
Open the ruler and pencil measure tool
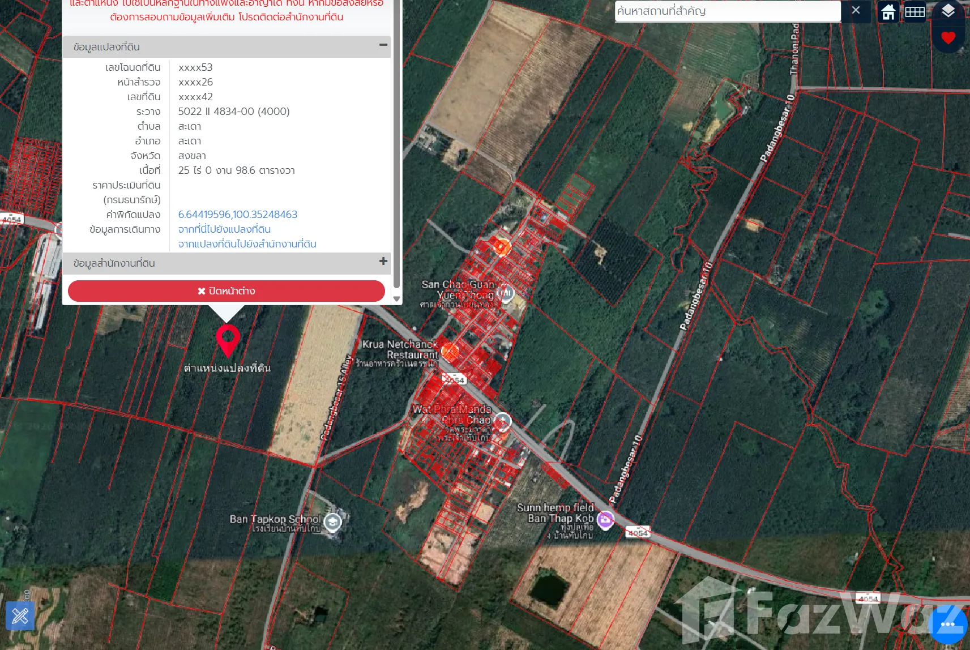(20, 615)
